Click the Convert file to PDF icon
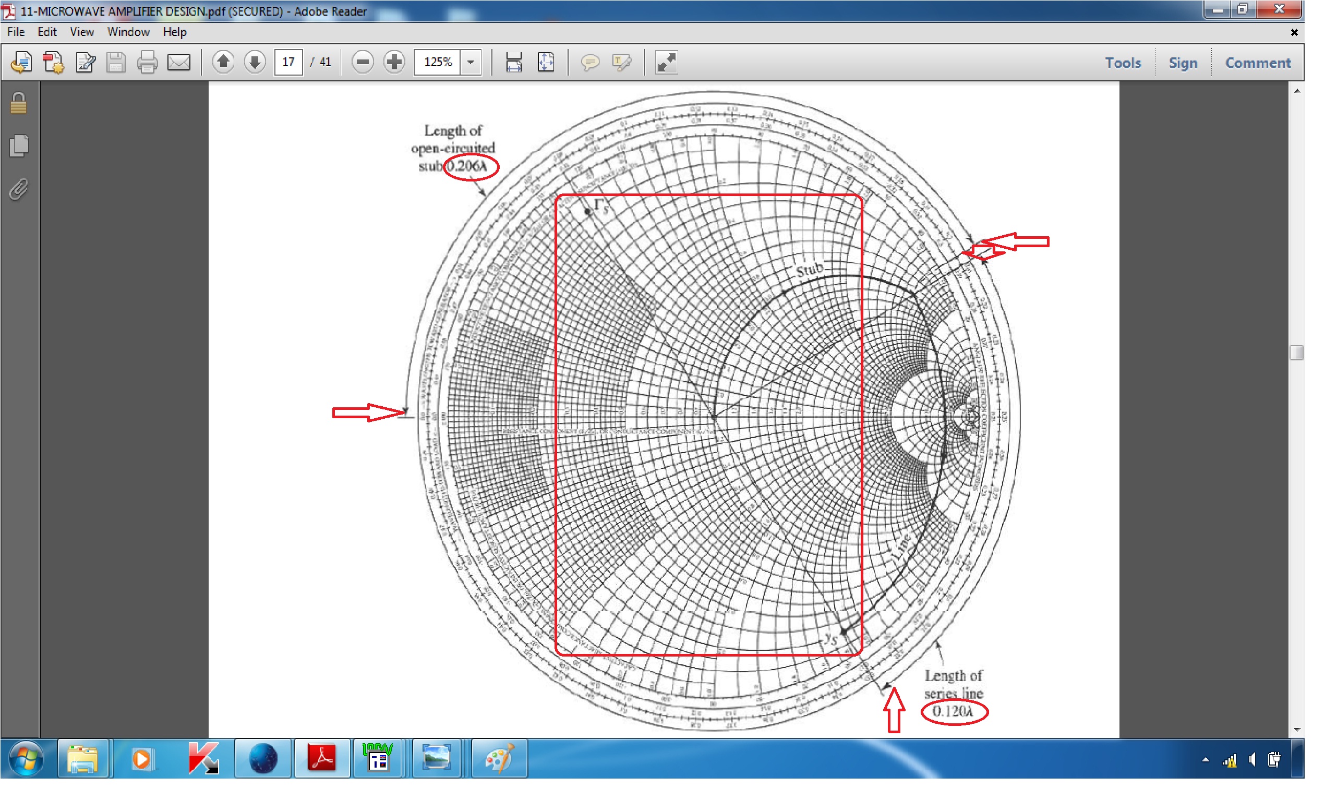This screenshot has width=1325, height=801. point(53,63)
